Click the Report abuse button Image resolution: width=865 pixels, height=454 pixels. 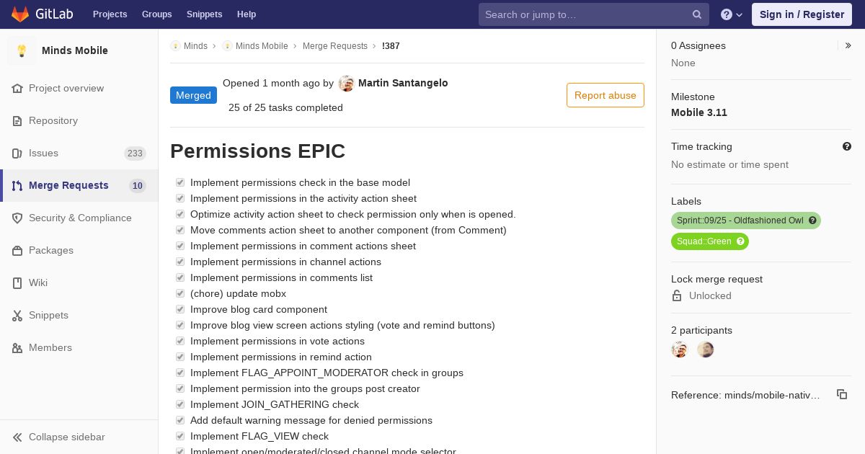605,95
